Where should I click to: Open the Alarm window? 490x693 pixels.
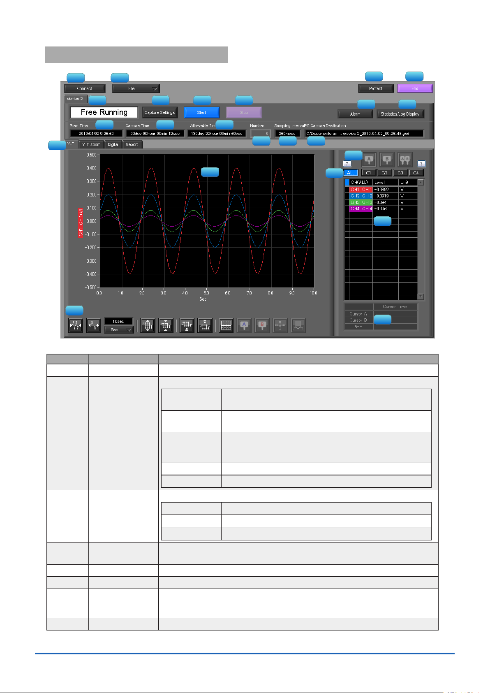[x=355, y=114]
